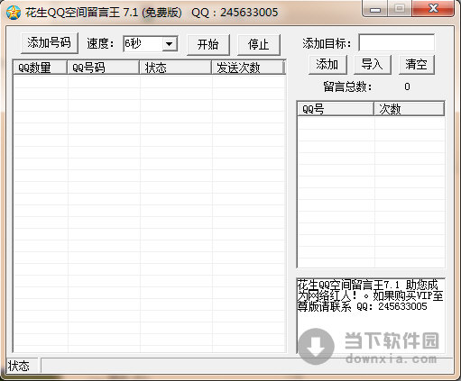Click the maximize window button

[x=400, y=9]
